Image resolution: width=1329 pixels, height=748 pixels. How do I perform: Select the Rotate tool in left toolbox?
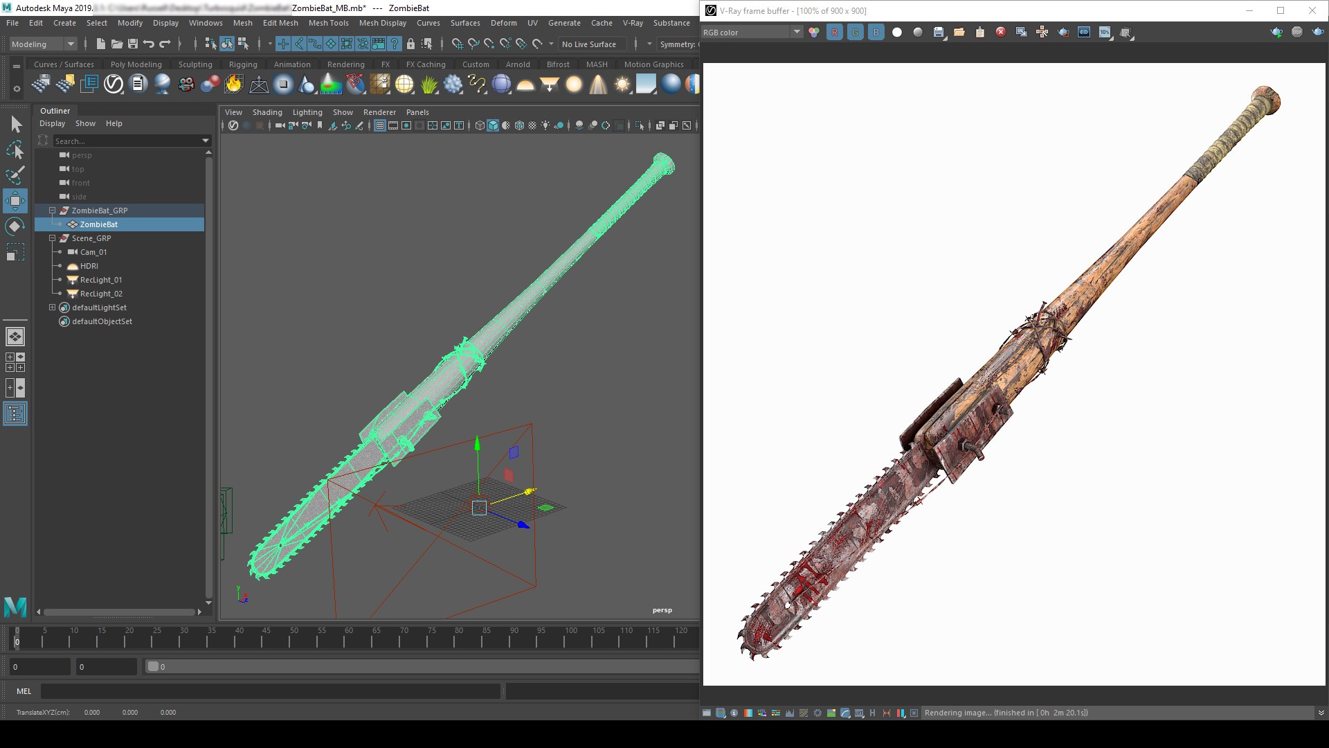[15, 226]
